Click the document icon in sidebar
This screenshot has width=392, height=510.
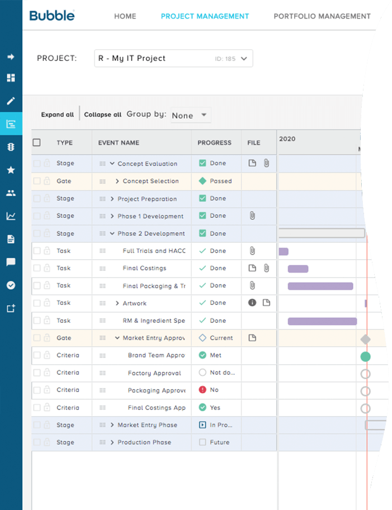point(11,240)
